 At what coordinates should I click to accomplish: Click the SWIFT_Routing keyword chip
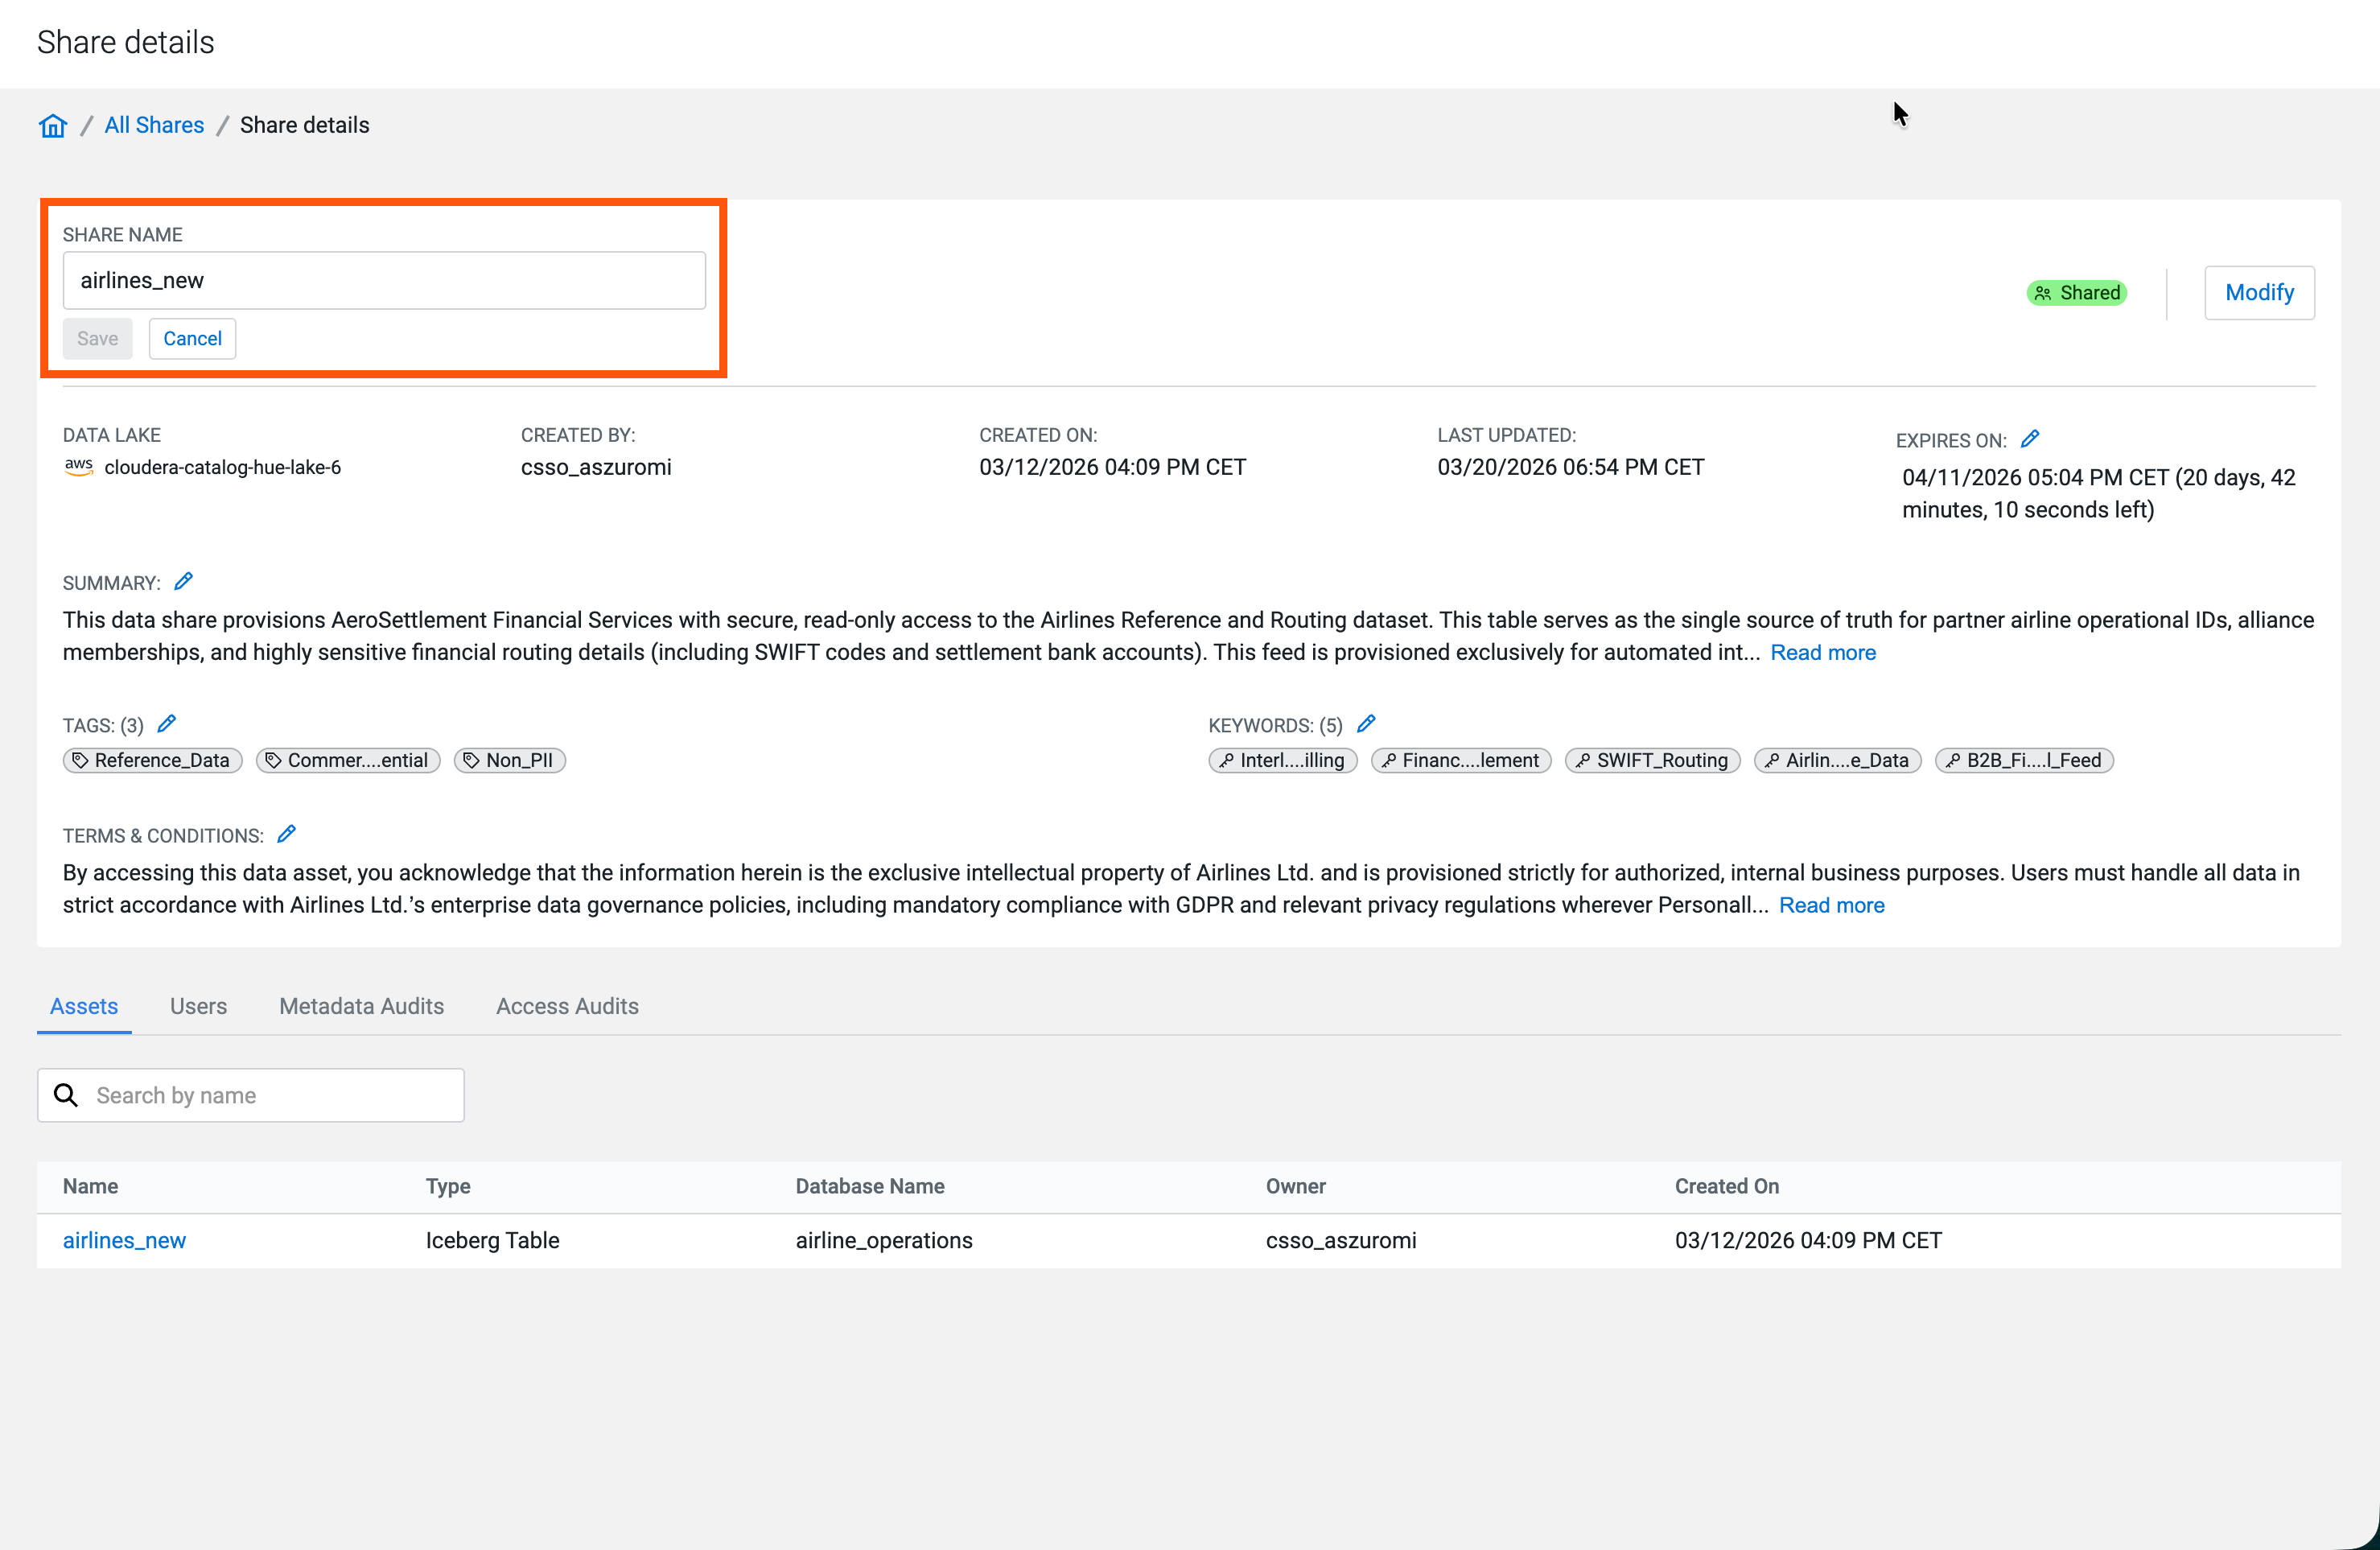point(1652,760)
